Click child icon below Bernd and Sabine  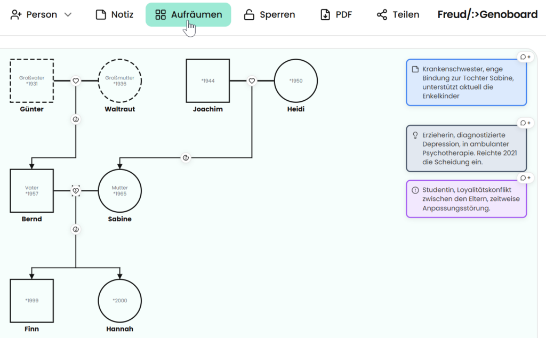[x=76, y=229]
